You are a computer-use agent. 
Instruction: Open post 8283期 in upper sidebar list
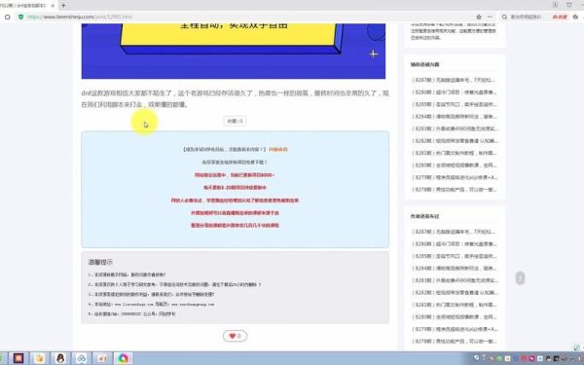[454, 128]
